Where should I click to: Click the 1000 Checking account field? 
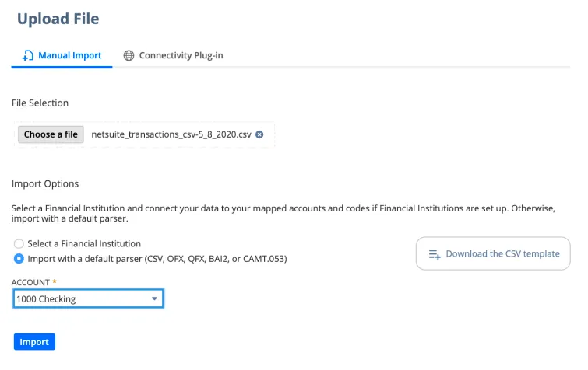88,299
